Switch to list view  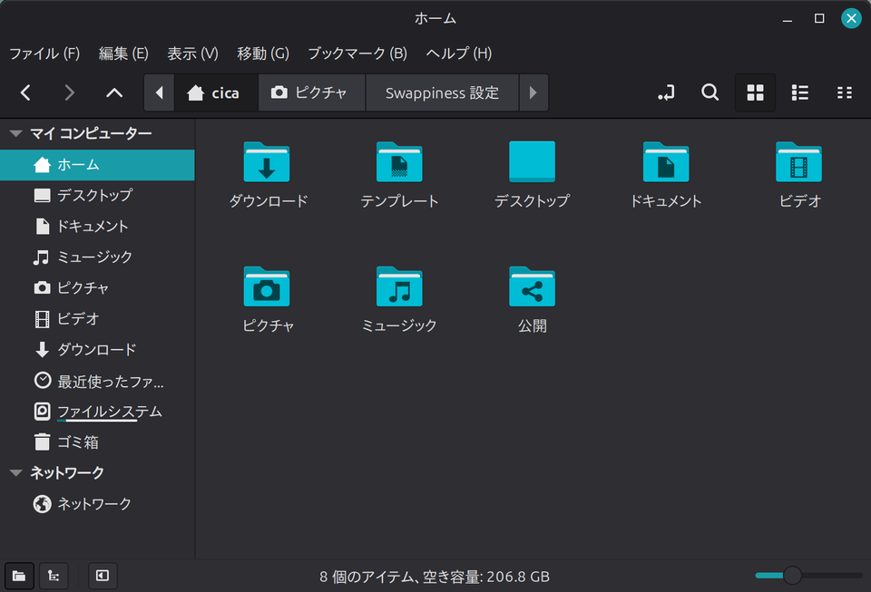(x=799, y=92)
